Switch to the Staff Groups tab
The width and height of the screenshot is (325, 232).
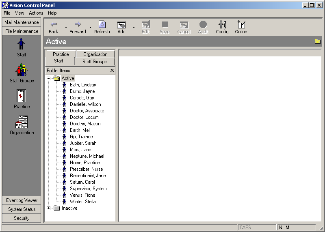tap(95, 62)
